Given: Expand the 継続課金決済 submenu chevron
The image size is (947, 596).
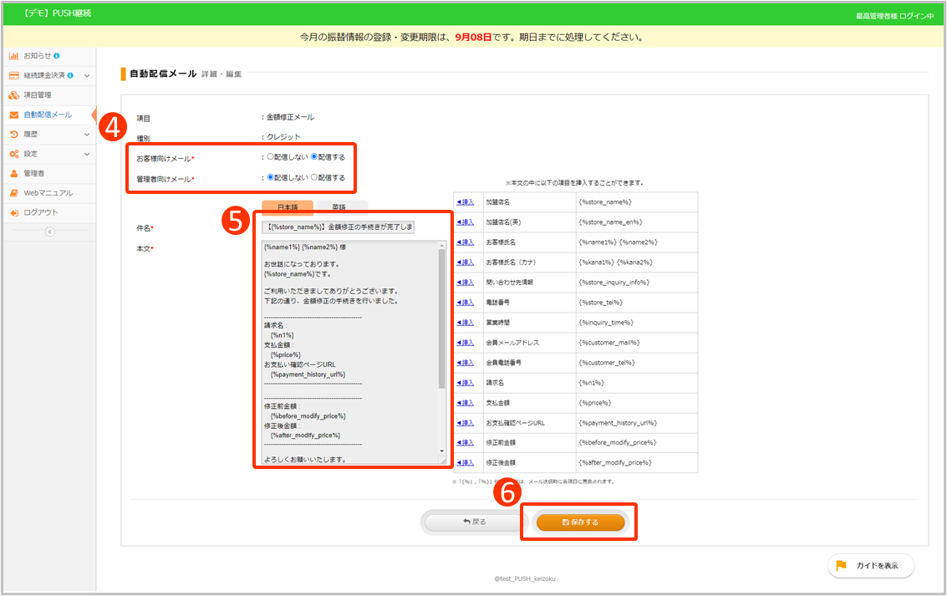Looking at the screenshot, I should pyautogui.click(x=87, y=76).
